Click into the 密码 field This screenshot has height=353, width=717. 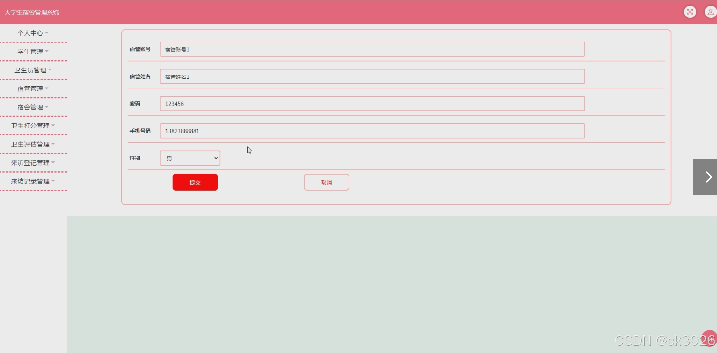pos(372,104)
